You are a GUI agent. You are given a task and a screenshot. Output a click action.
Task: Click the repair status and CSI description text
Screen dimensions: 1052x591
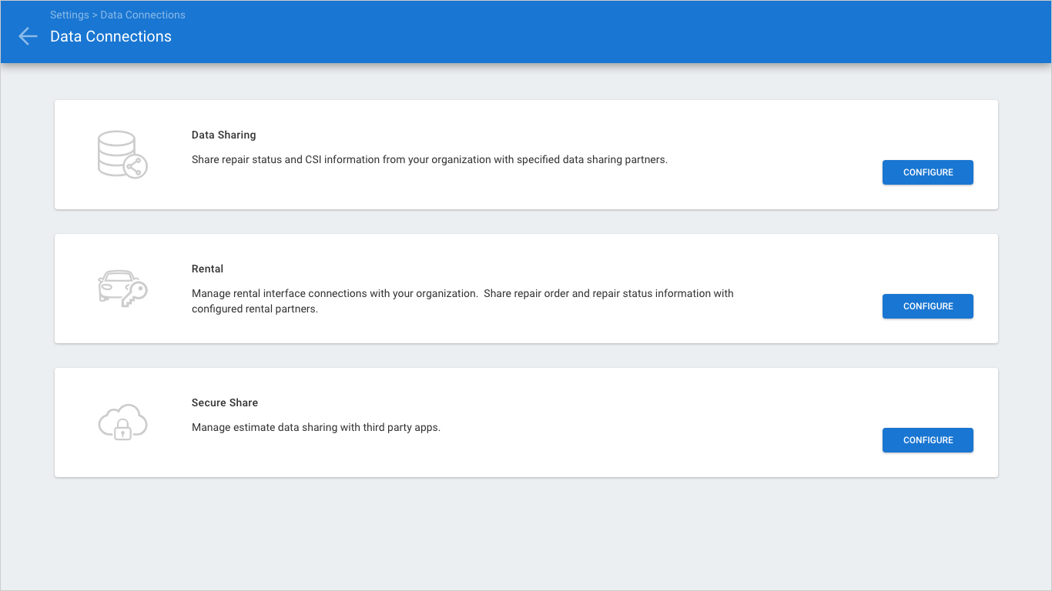pyautogui.click(x=429, y=160)
